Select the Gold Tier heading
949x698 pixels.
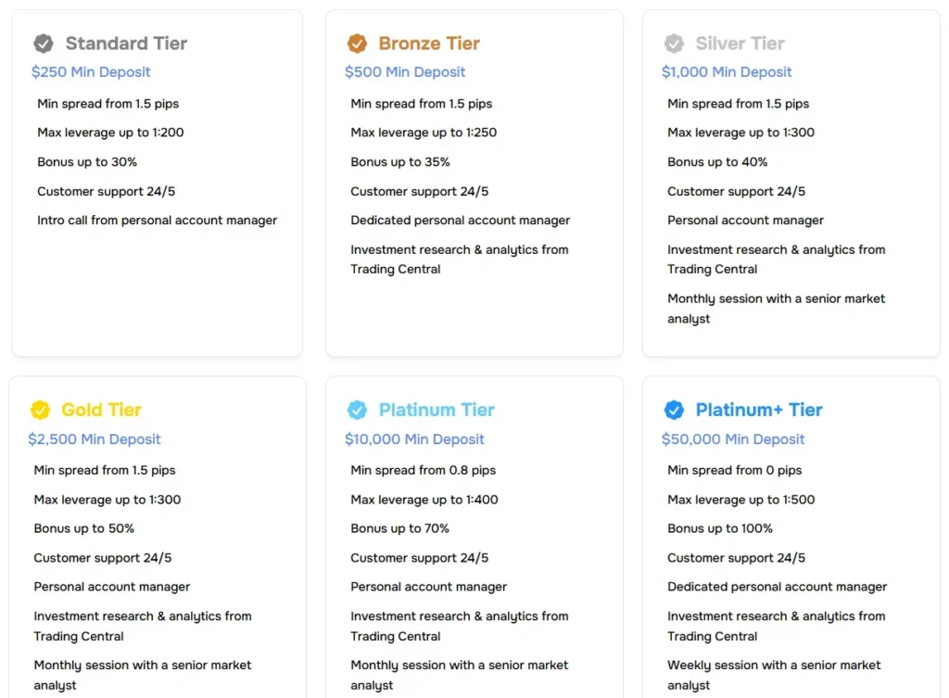tap(101, 410)
